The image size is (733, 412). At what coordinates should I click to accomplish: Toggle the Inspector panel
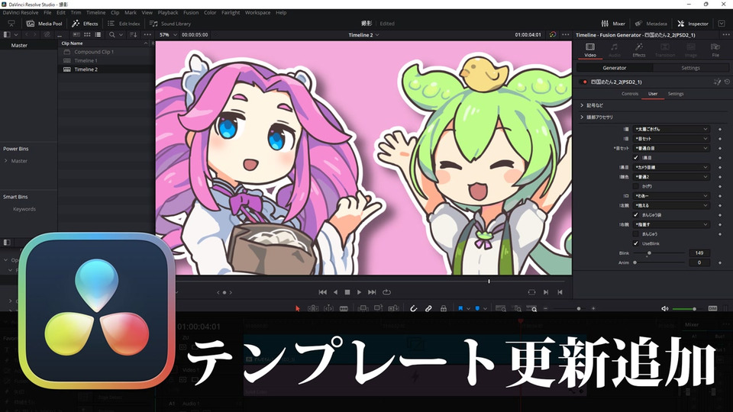point(693,24)
